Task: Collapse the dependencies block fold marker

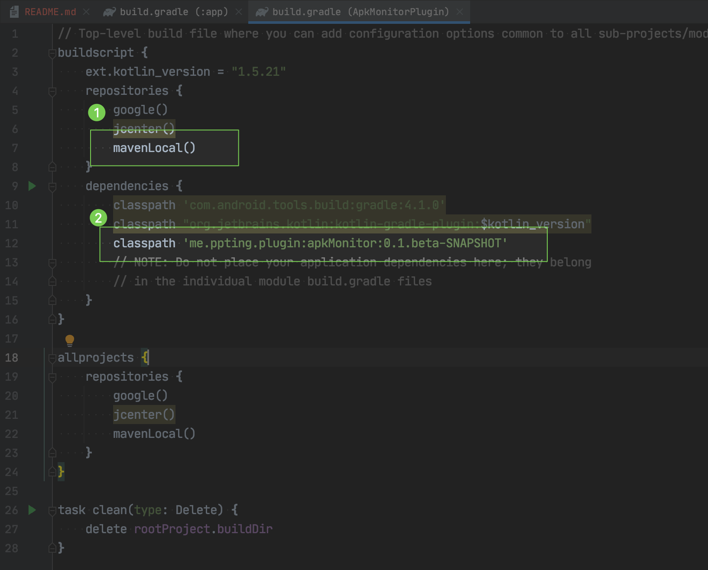Action: coord(52,187)
